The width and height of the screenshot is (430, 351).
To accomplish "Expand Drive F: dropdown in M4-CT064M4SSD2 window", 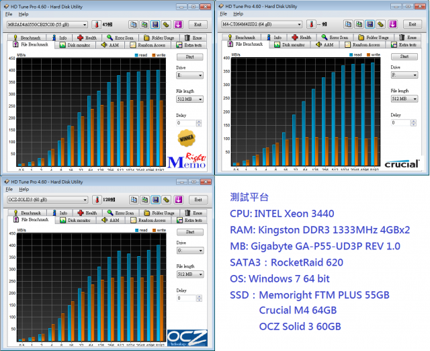I will pyautogui.click(x=404, y=75).
